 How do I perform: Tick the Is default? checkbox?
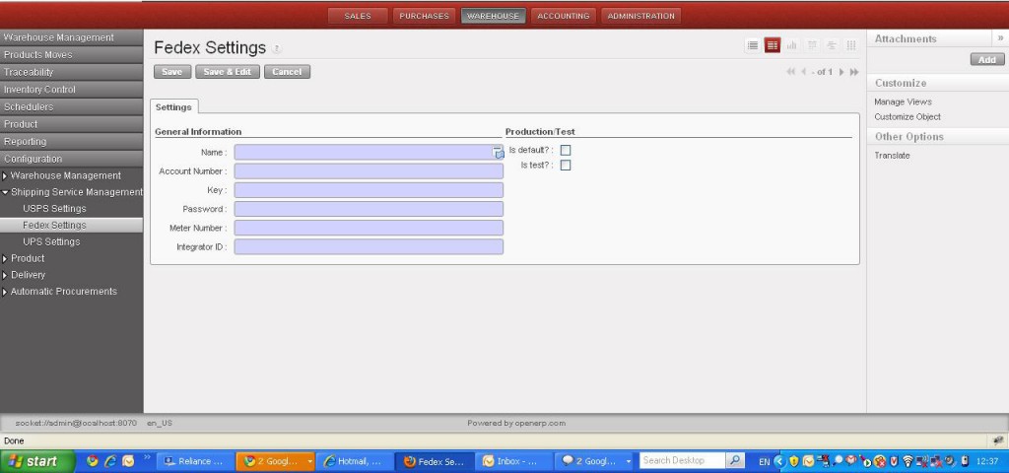pos(565,150)
